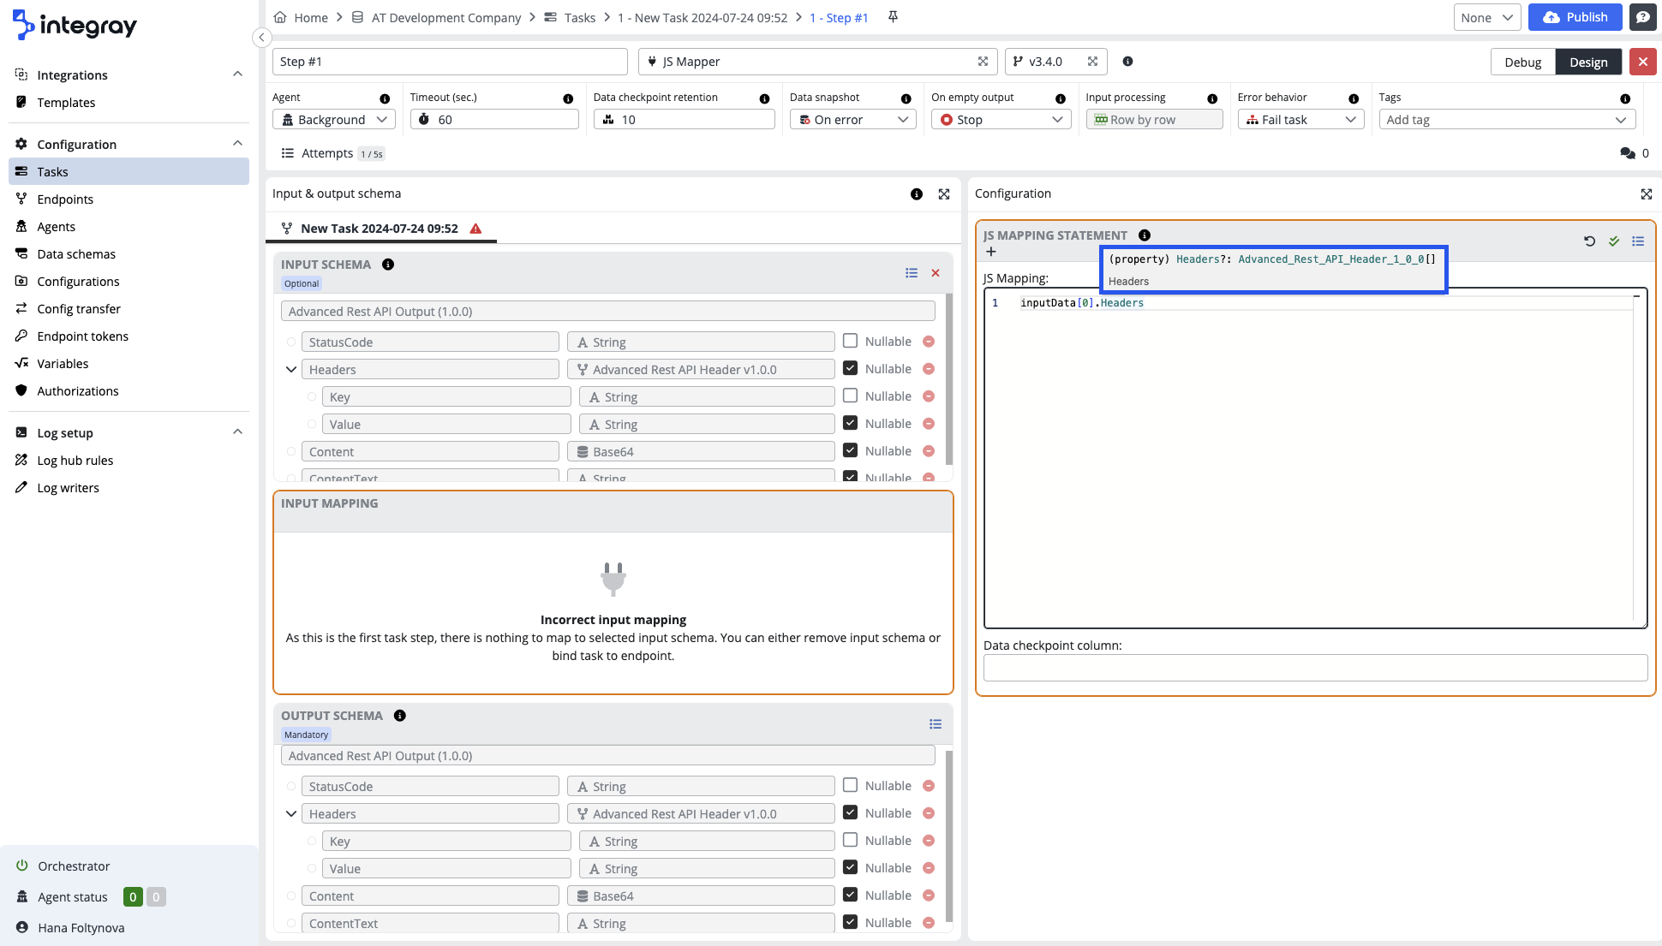Image resolution: width=1662 pixels, height=946 pixels.
Task: Open the Error behavior Fail task dropdown
Action: coord(1300,120)
